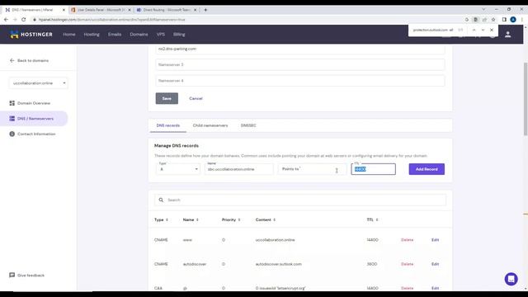The image size is (528, 297).
Task: Open the uccollaboration.online domain dropdown
Action: coord(39,83)
